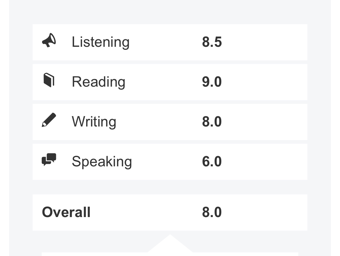Select the Listening label text

tap(101, 42)
